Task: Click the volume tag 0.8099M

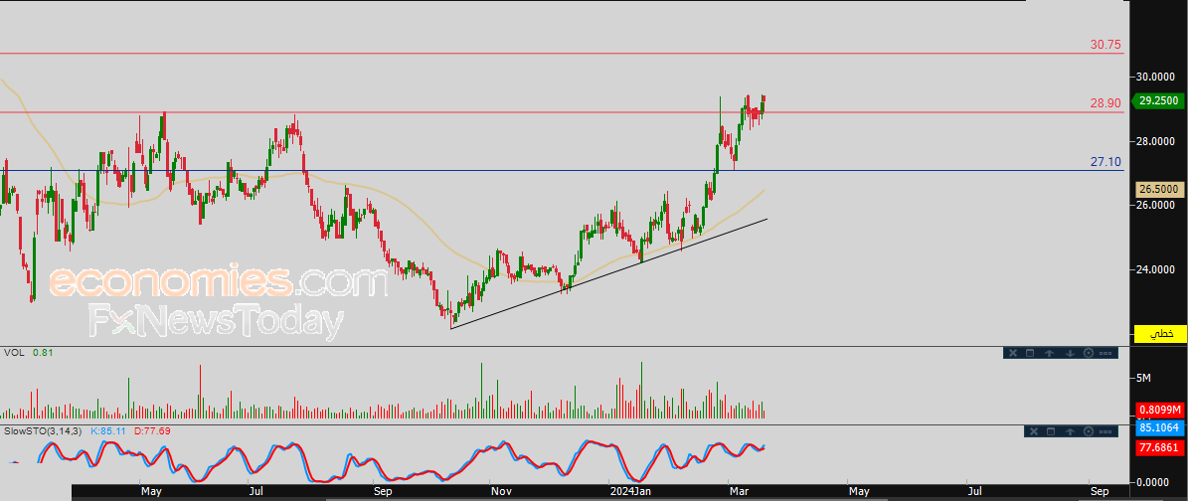Action: pos(1160,411)
